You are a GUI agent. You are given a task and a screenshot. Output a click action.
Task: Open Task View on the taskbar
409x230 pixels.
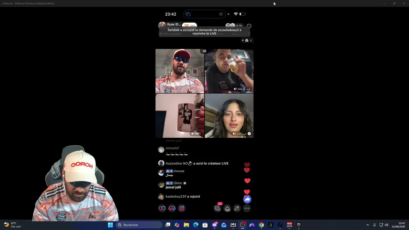pyautogui.click(x=168, y=225)
